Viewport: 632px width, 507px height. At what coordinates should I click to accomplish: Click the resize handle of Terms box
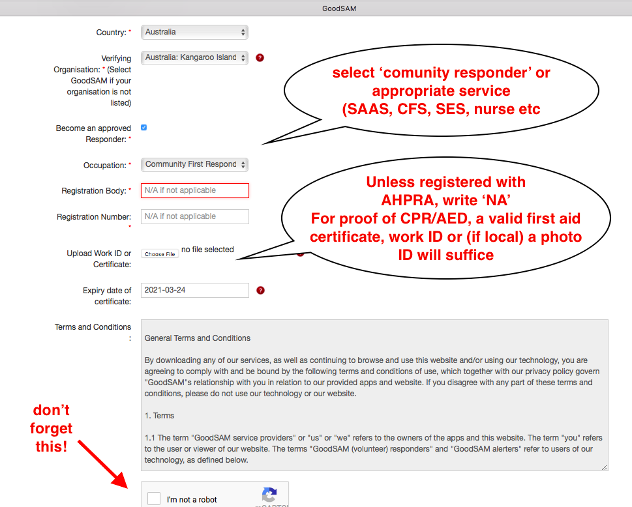point(604,467)
